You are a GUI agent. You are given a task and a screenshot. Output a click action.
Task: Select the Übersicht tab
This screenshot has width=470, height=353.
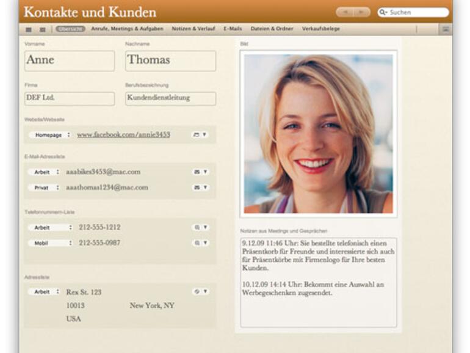point(70,29)
